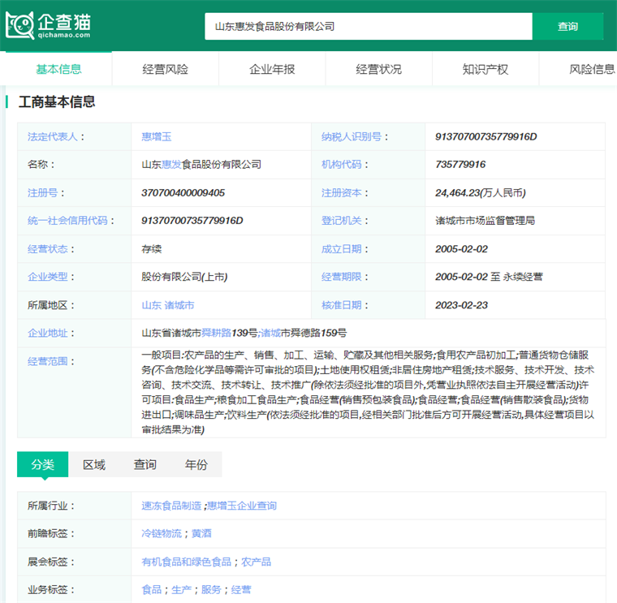Go to the 经营状况 tab
This screenshot has width=617, height=603.
[x=378, y=69]
